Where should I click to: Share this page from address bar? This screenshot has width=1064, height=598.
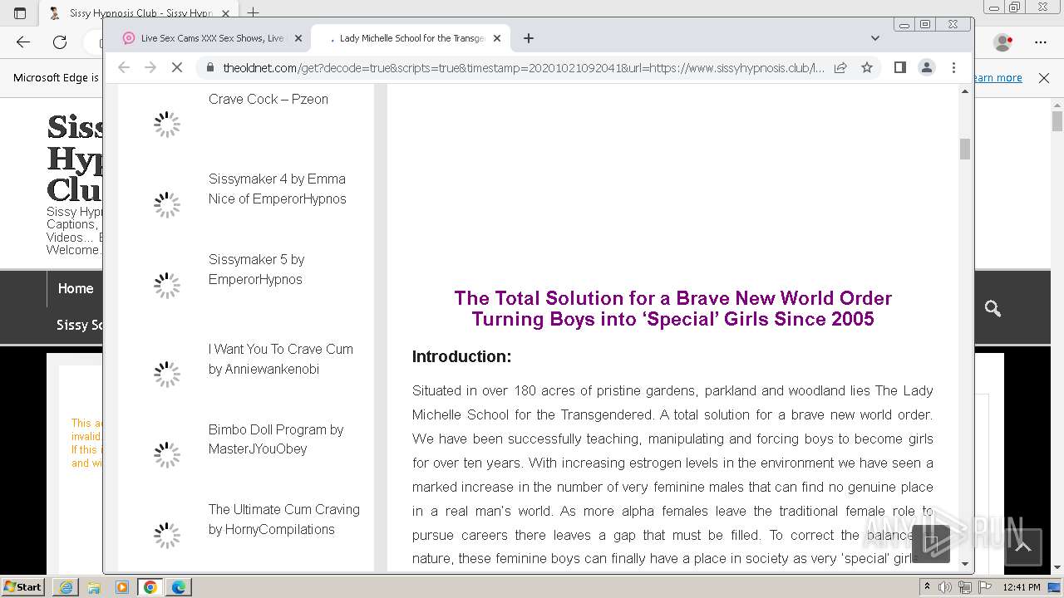[840, 67]
